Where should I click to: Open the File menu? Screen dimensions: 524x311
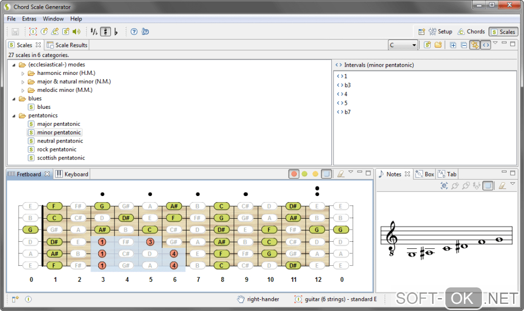click(x=11, y=18)
